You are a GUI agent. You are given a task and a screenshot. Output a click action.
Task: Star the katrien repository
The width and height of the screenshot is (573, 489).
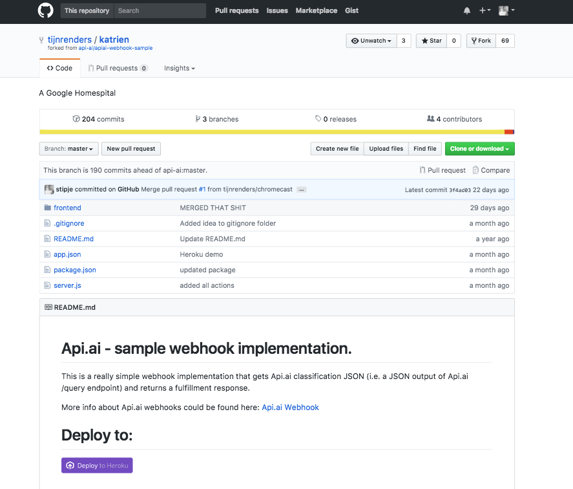(432, 41)
